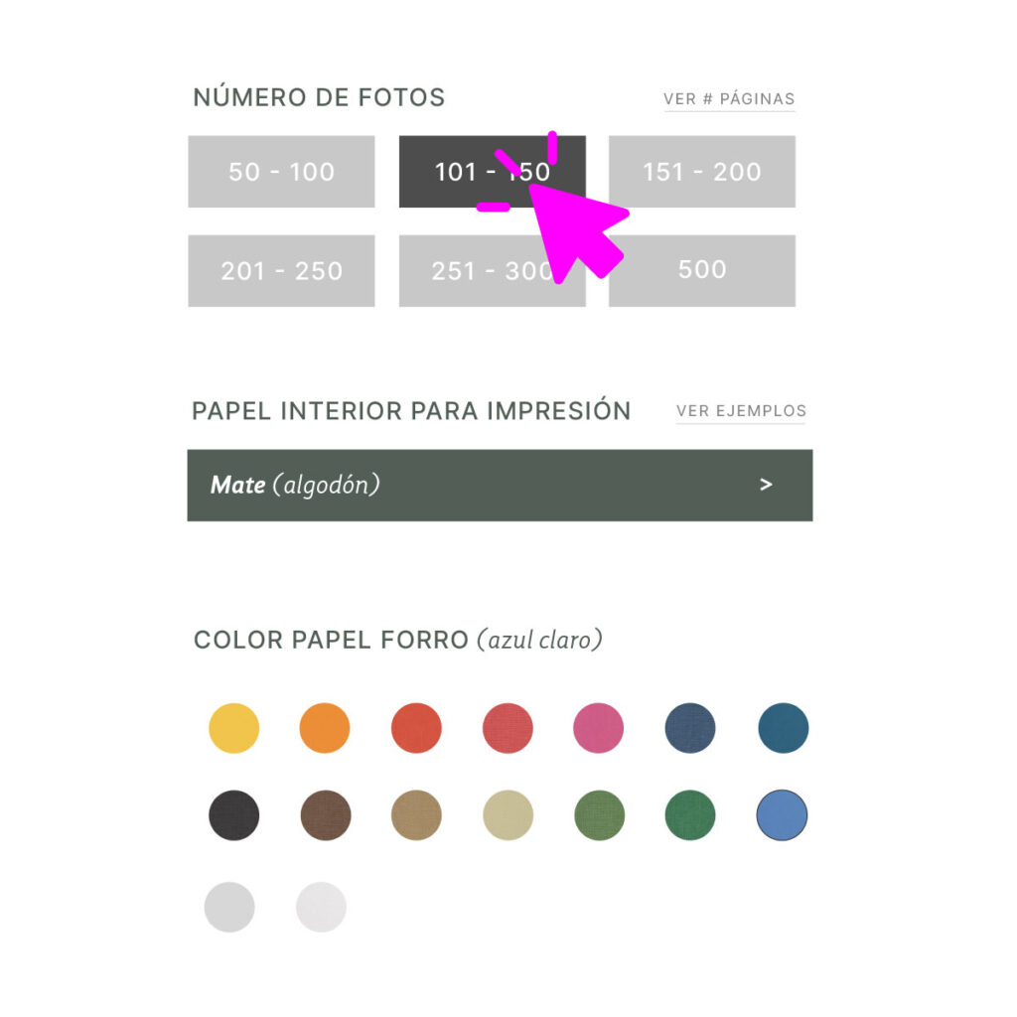Open the VER # PÁGINAS link
Viewport: 1017px width, 1017px height.
tap(729, 99)
